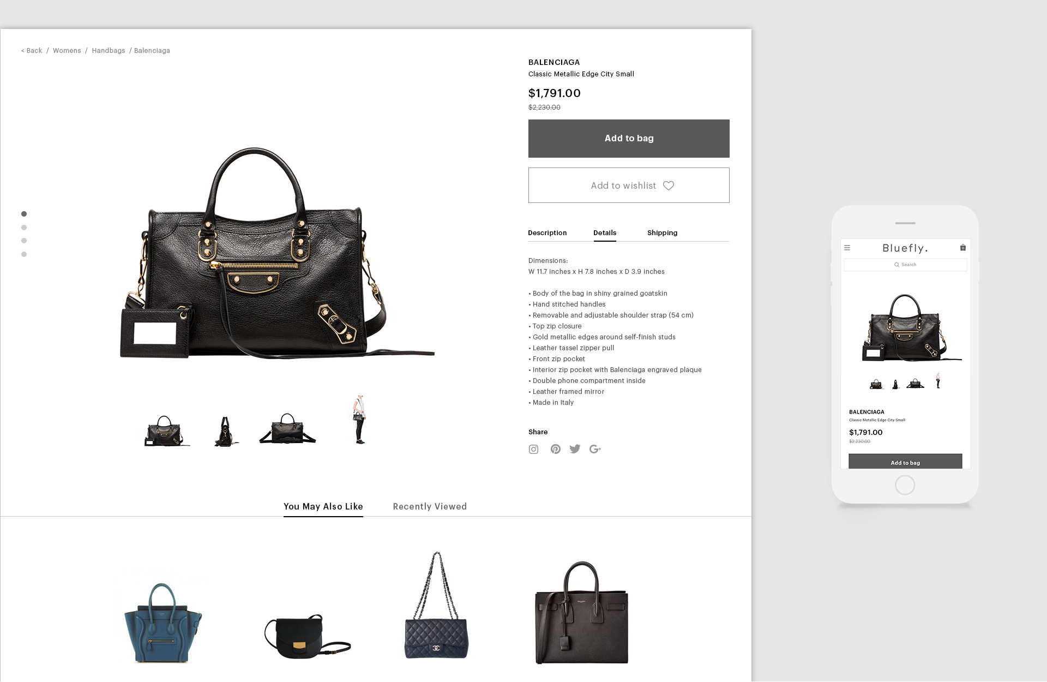Share product on Instagram

pyautogui.click(x=533, y=449)
